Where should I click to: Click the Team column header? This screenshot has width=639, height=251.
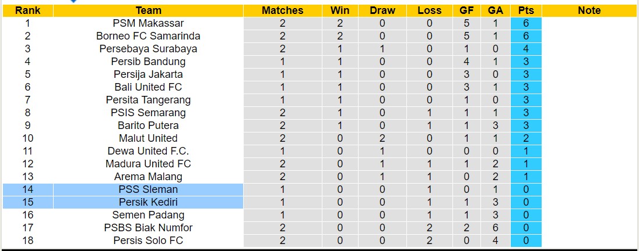coord(148,10)
